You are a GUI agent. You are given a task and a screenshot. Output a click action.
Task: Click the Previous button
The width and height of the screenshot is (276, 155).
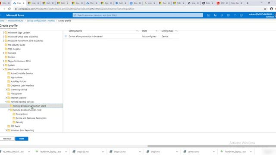pyautogui.click(x=7, y=139)
